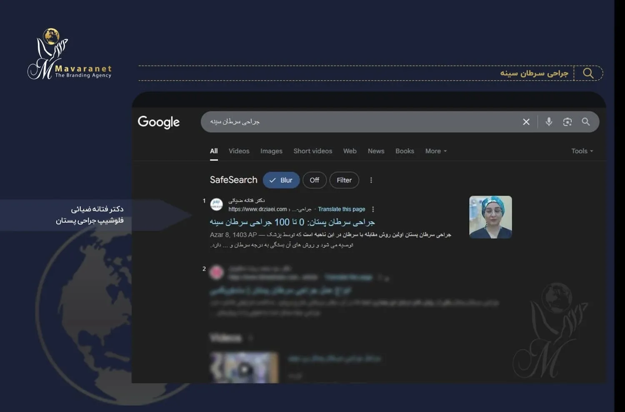Open the News results tab
The image size is (625, 412).
pos(376,151)
